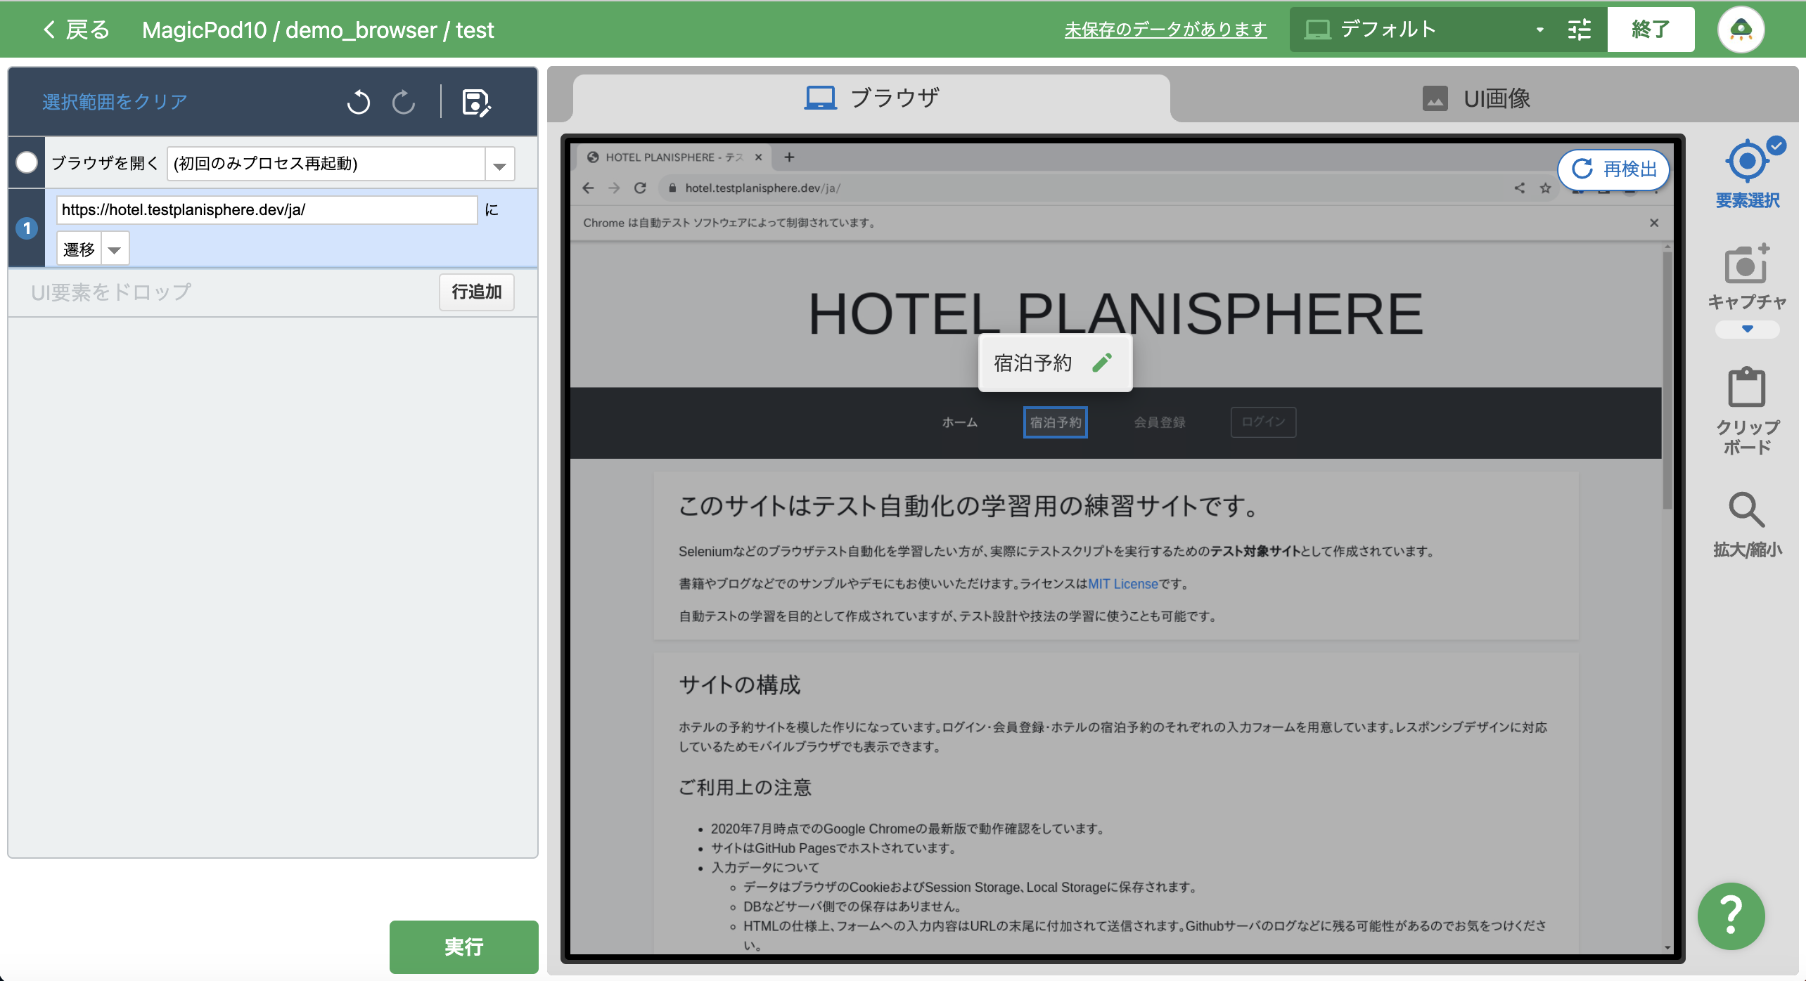1806x981 pixels.
Task: Open a new tab with the plus icon
Action: click(x=789, y=157)
